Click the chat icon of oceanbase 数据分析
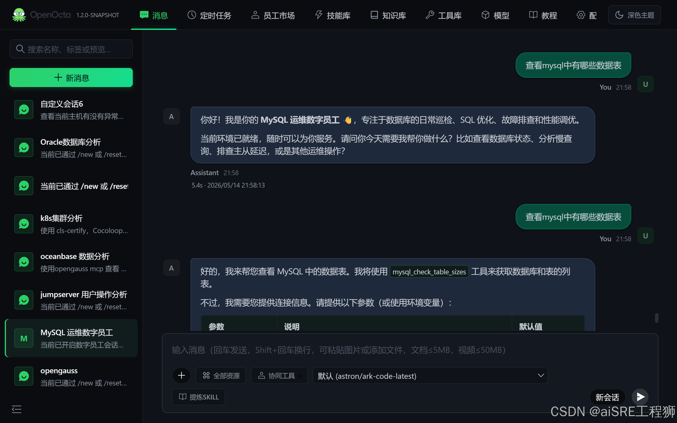The image size is (677, 423). pos(24,262)
